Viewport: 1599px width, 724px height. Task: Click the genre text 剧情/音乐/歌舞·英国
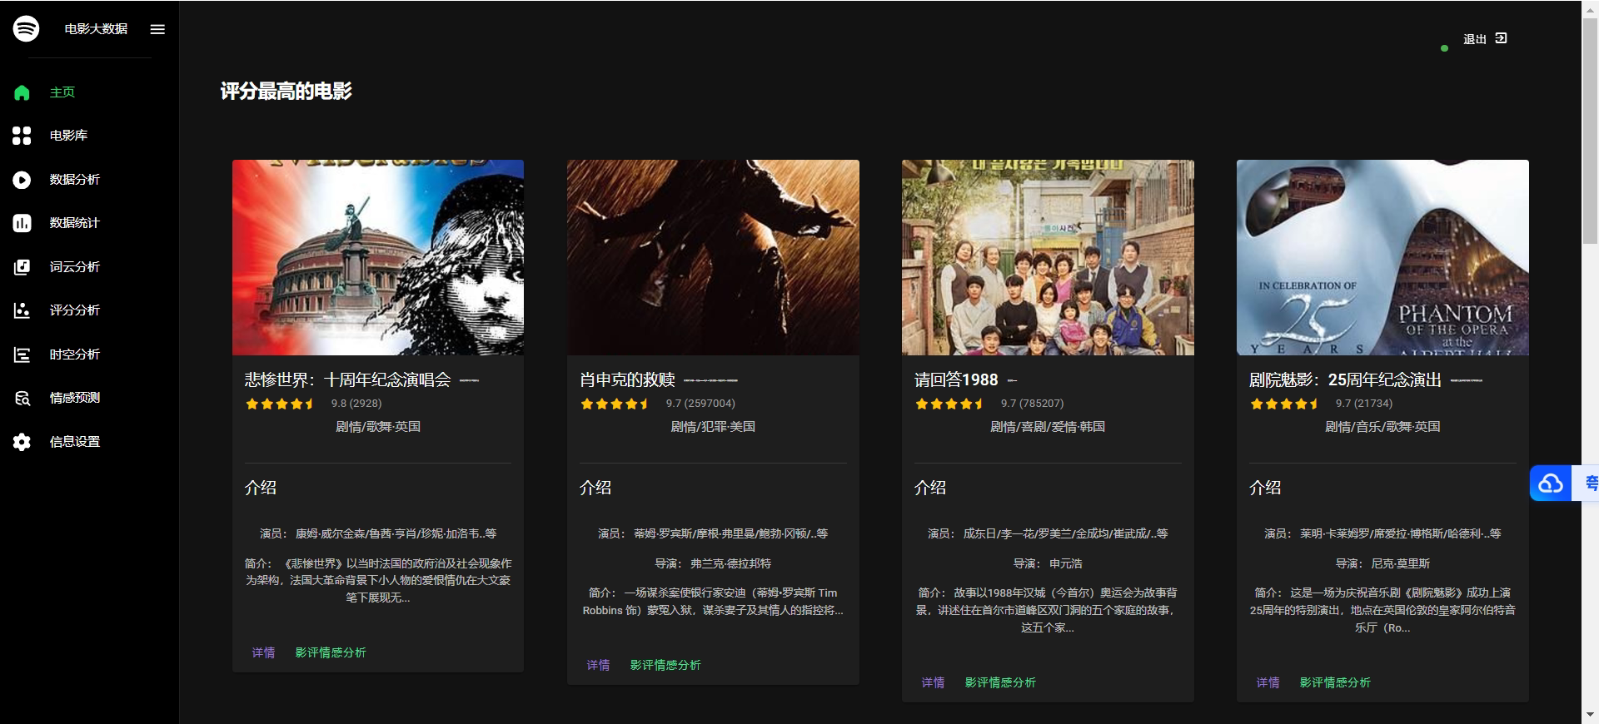coord(1382,427)
